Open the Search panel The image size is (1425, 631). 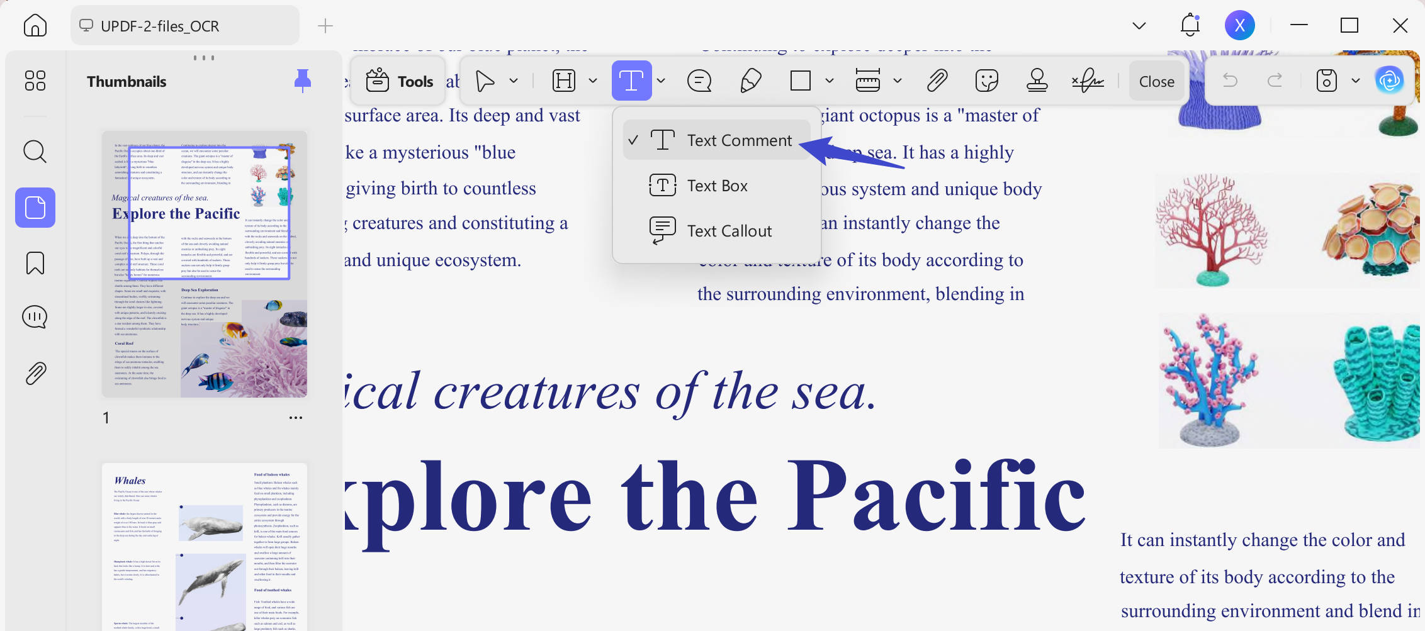tap(35, 151)
